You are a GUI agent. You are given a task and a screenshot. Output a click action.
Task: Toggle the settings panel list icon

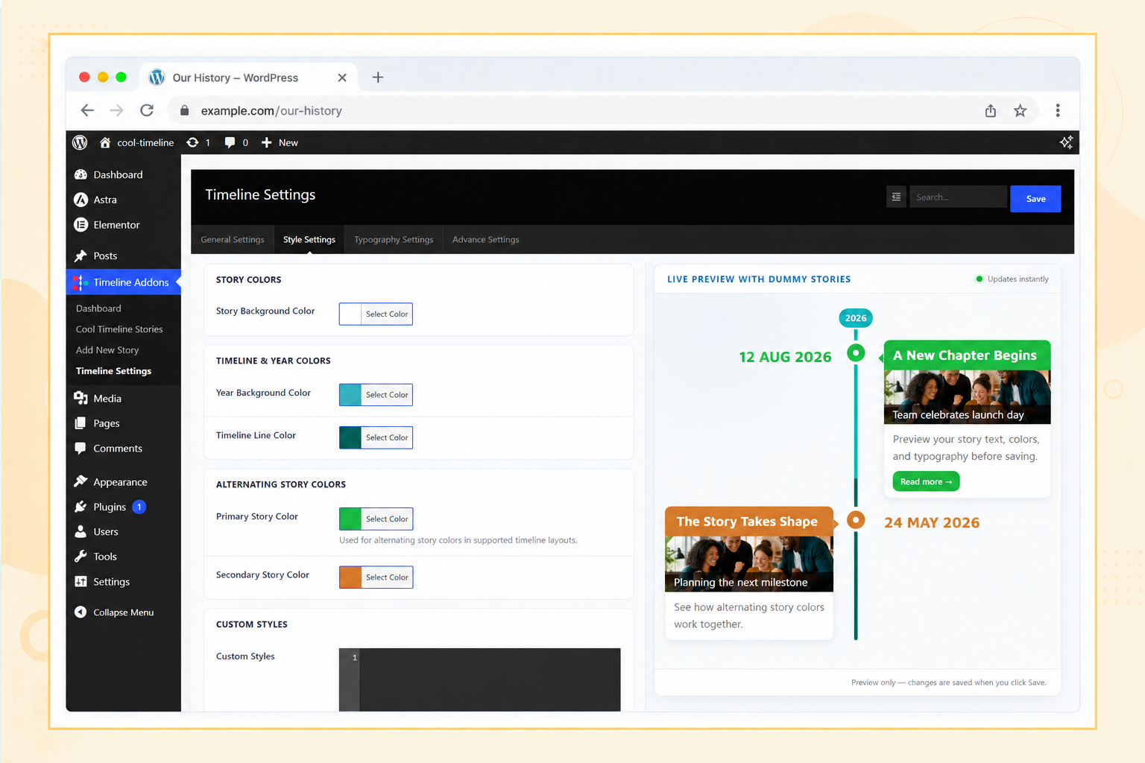pos(896,197)
